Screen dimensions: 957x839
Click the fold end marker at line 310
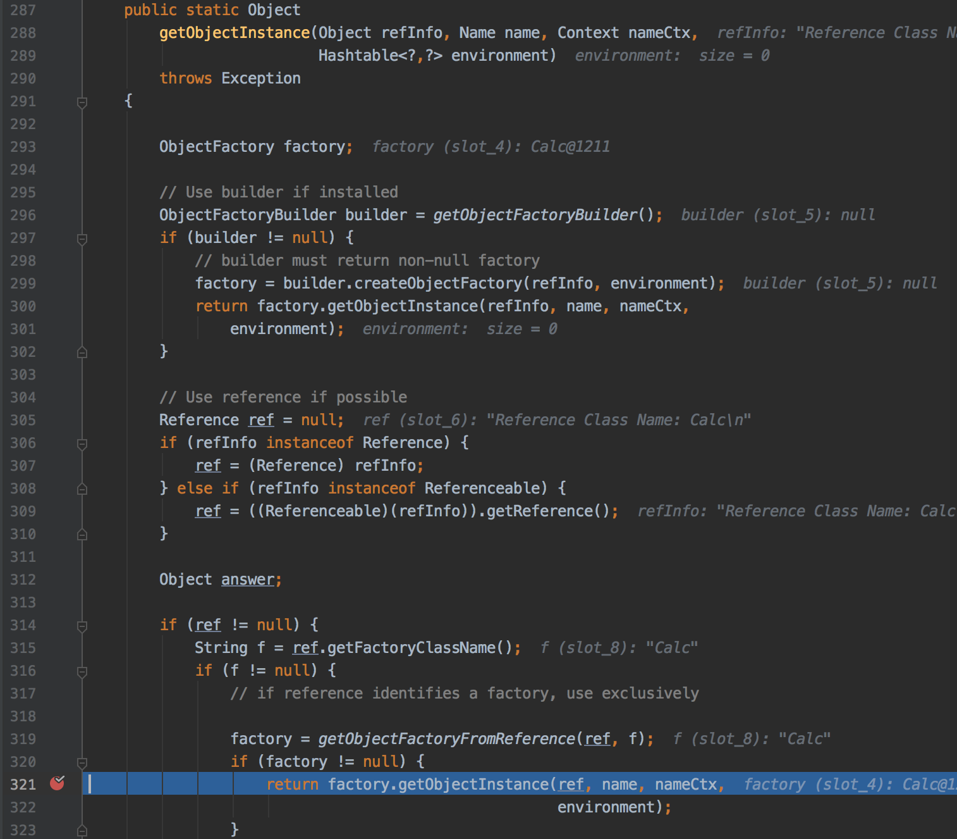82,534
